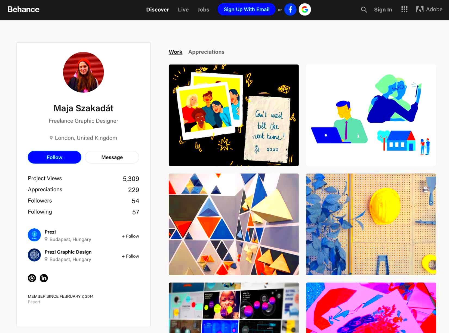This screenshot has height=333, width=449.
Task: Click the Behance logo
Action: [x=23, y=10]
